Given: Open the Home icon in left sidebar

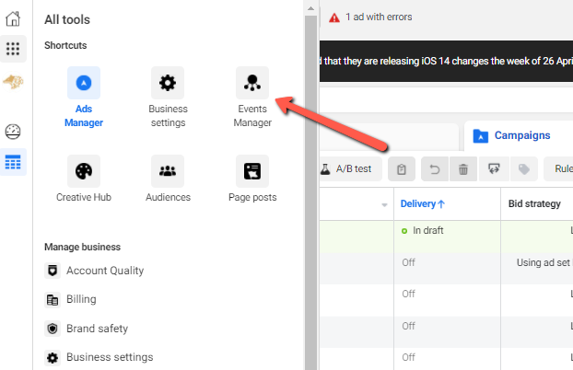Looking at the screenshot, I should pos(13,19).
